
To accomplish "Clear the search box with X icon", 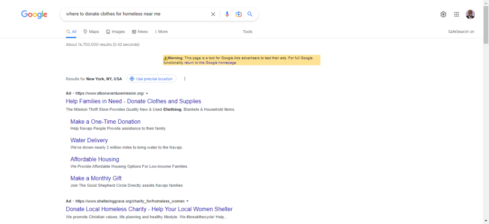I will 213,14.
